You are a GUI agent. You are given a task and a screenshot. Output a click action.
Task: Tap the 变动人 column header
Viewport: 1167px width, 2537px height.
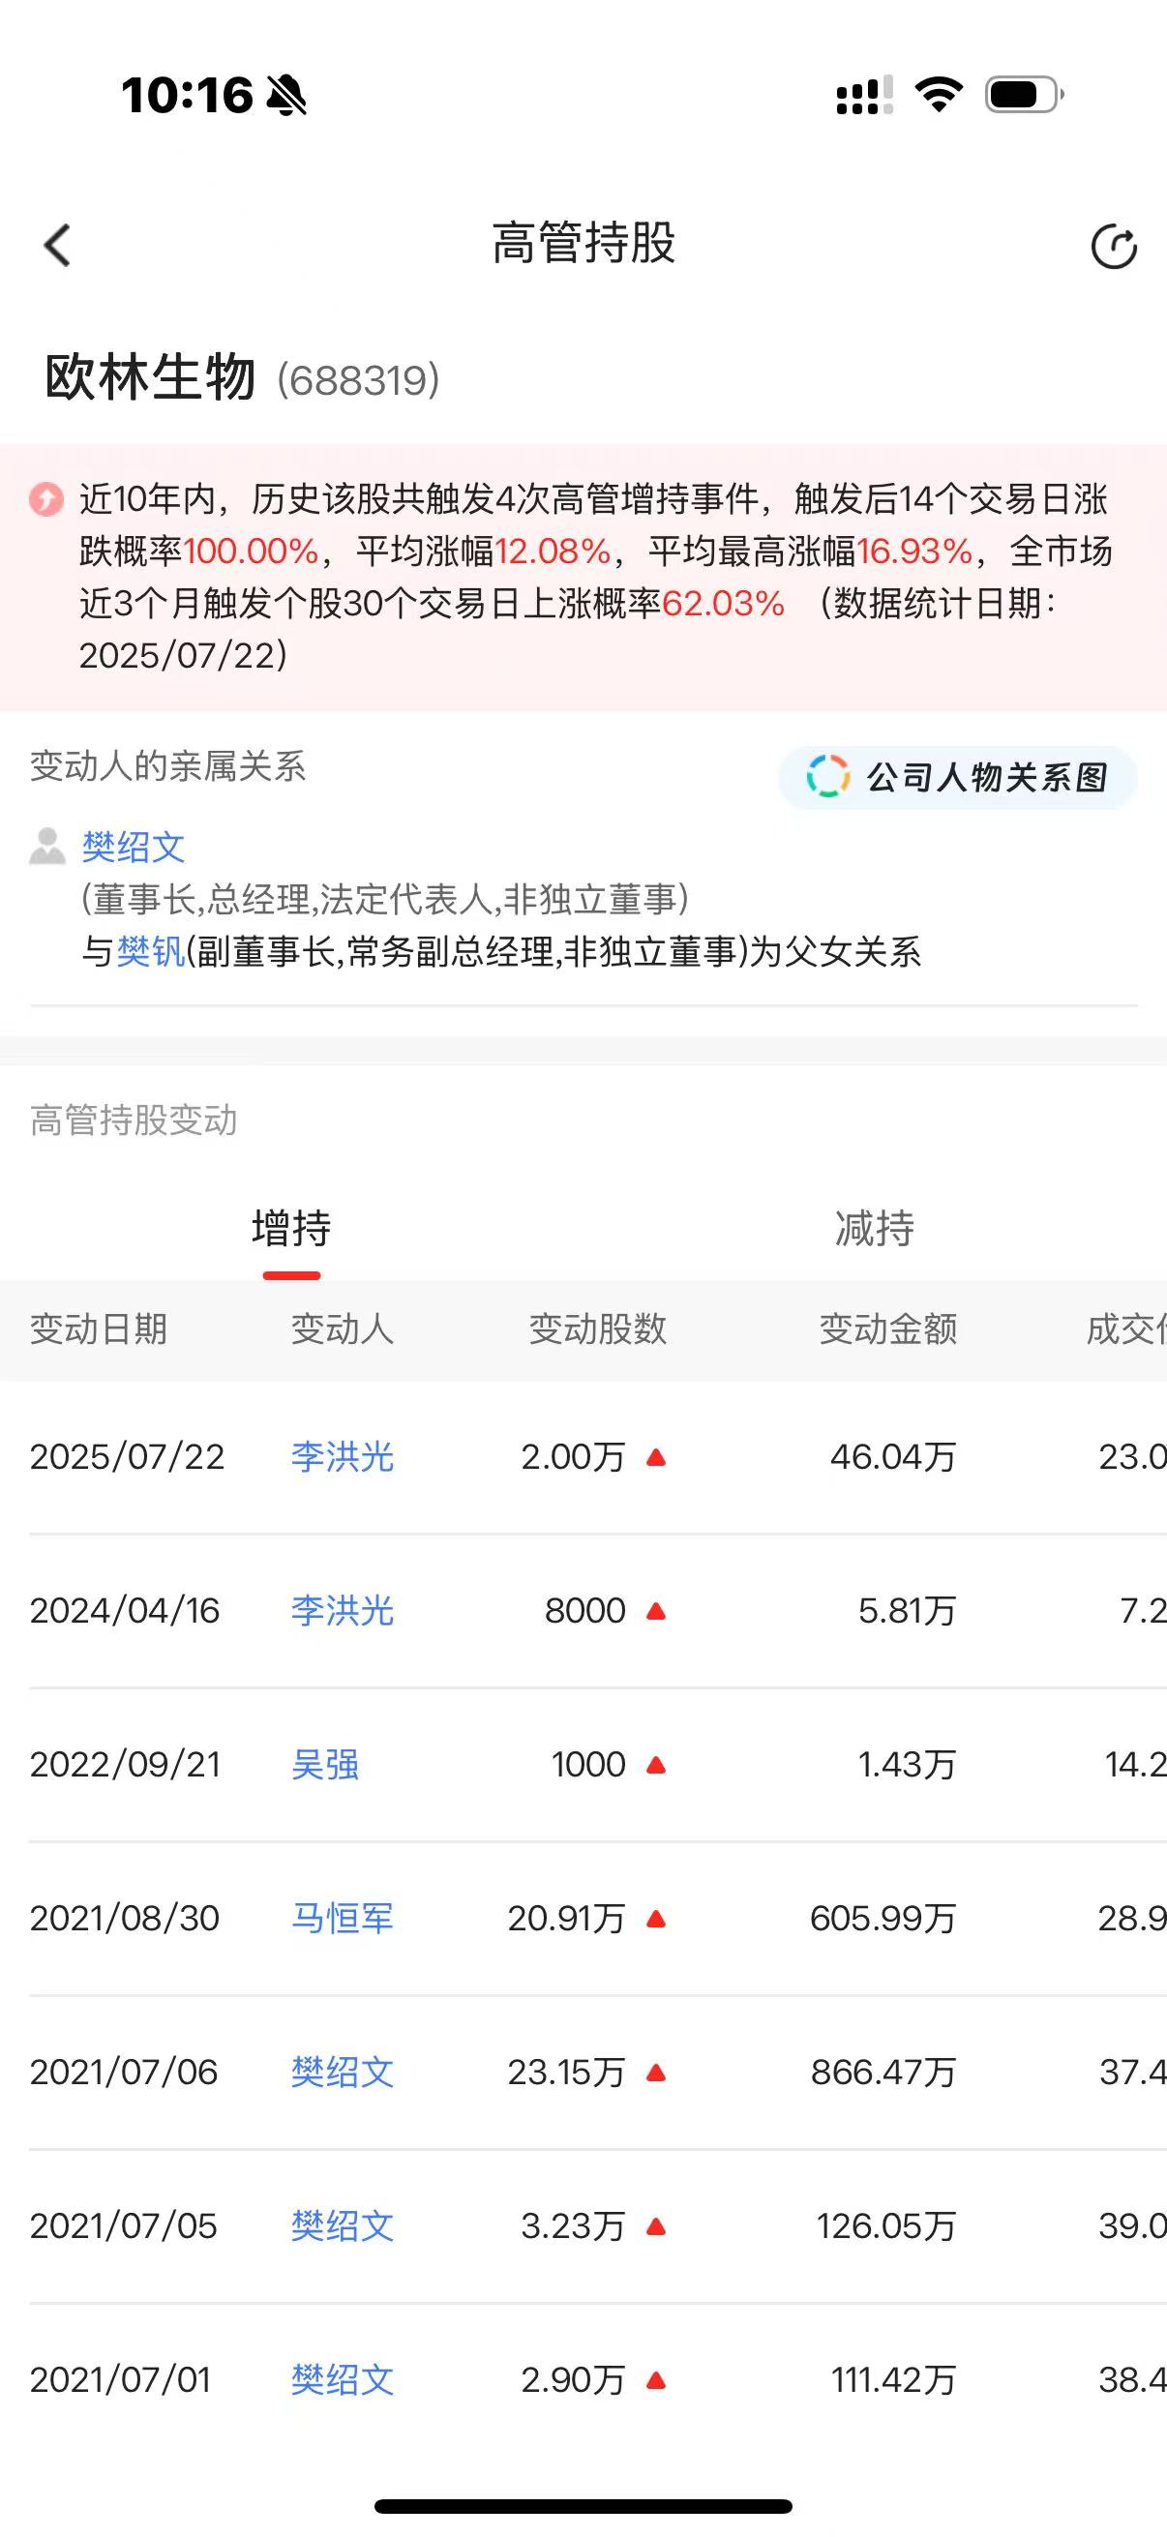point(342,1329)
